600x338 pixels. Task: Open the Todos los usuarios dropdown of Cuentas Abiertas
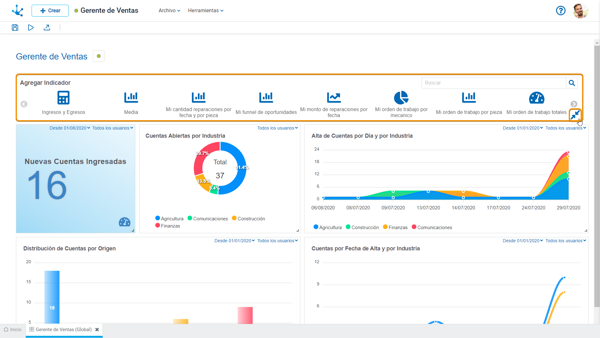click(x=277, y=128)
